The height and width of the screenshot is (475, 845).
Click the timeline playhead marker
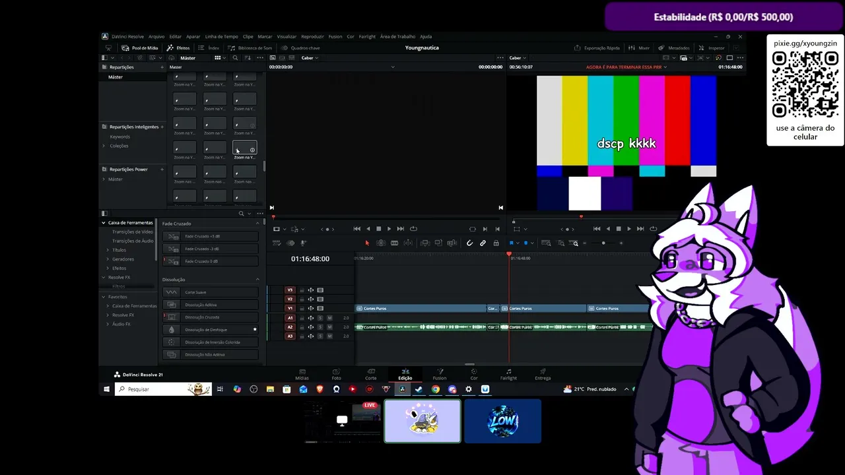[x=509, y=254]
